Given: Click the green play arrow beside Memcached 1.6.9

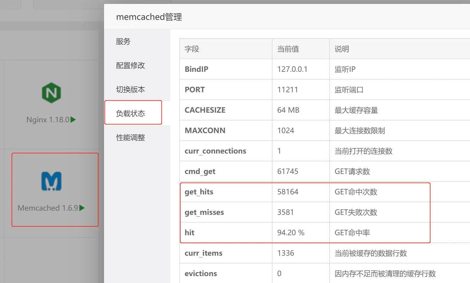Looking at the screenshot, I should coord(82,208).
